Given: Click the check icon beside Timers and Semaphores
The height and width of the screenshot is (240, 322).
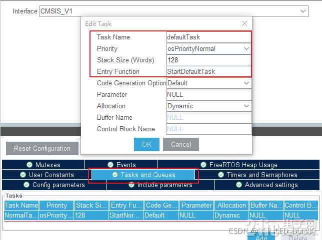Looking at the screenshot, I should 221,175.
